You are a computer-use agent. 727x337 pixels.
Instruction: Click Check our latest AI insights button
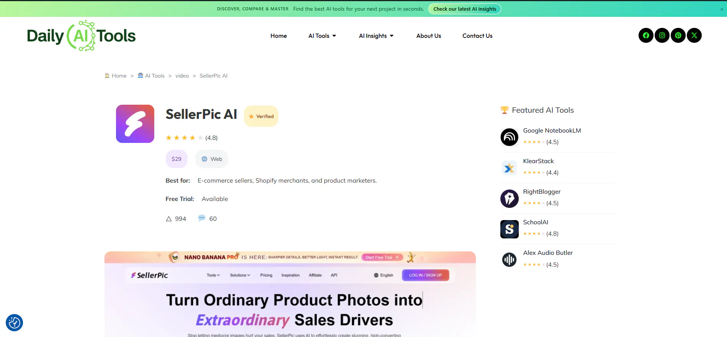465,9
